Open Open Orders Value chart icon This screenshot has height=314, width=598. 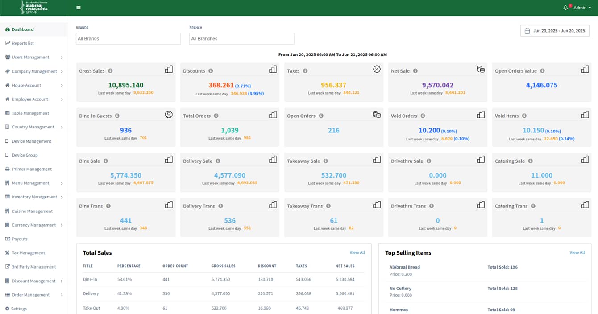585,69
